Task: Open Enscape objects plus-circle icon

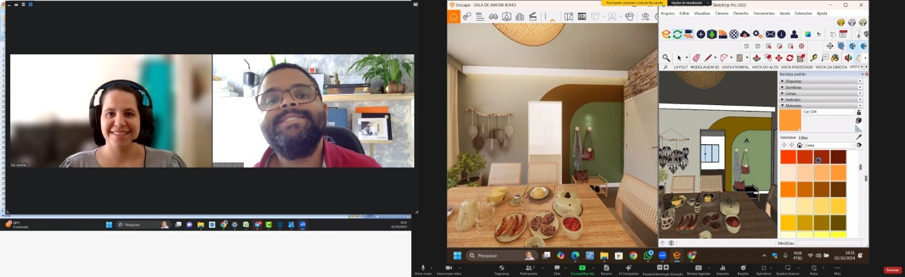Action: click(701, 34)
